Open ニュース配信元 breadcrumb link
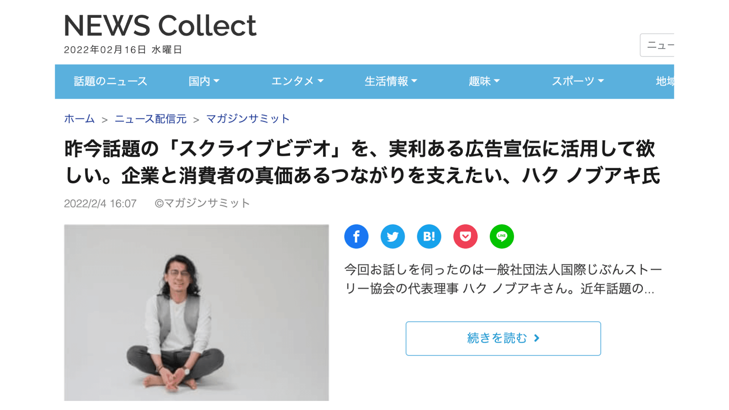Image resolution: width=729 pixels, height=410 pixels. tap(151, 119)
